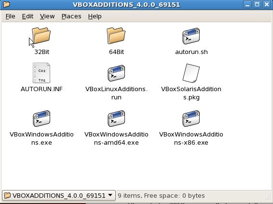Click the folder icon in the title bar
The width and height of the screenshot is (273, 204).
pyautogui.click(x=6, y=4)
